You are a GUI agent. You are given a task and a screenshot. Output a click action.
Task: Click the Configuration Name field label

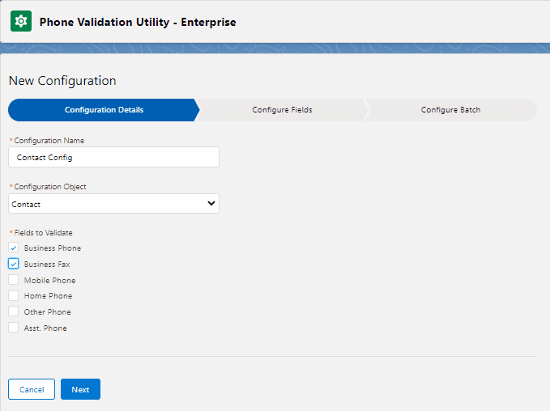click(x=49, y=141)
